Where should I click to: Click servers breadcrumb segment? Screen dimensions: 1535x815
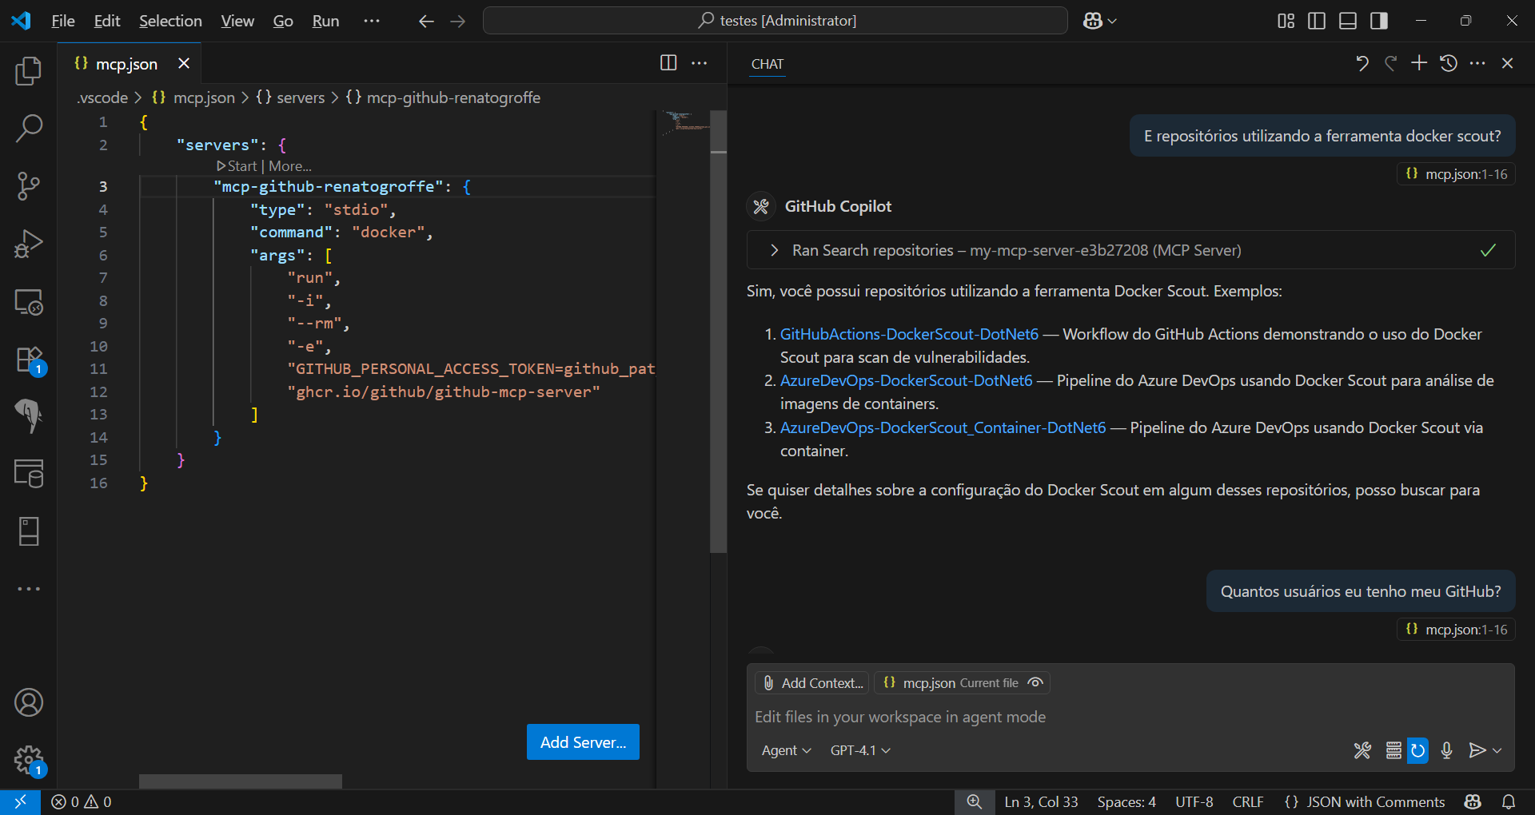click(290, 97)
